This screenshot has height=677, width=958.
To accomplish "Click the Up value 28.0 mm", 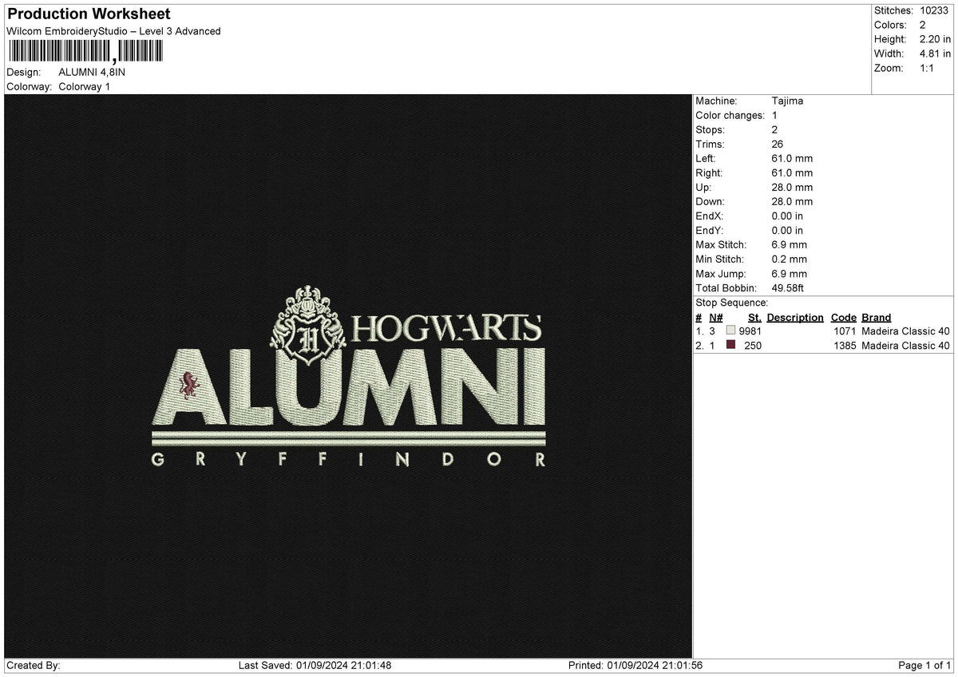I will pos(792,187).
